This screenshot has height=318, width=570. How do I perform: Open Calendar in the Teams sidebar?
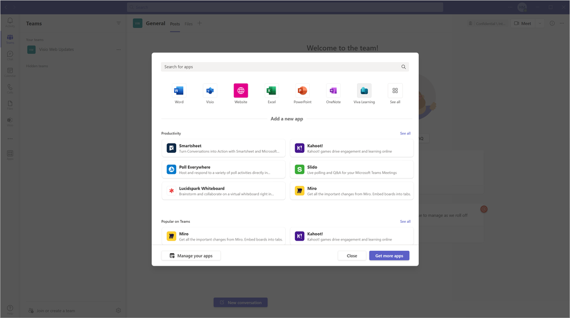[x=10, y=72]
